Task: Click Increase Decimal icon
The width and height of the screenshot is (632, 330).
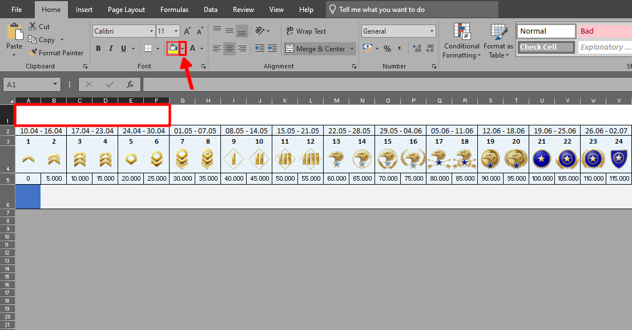Action: pos(417,48)
